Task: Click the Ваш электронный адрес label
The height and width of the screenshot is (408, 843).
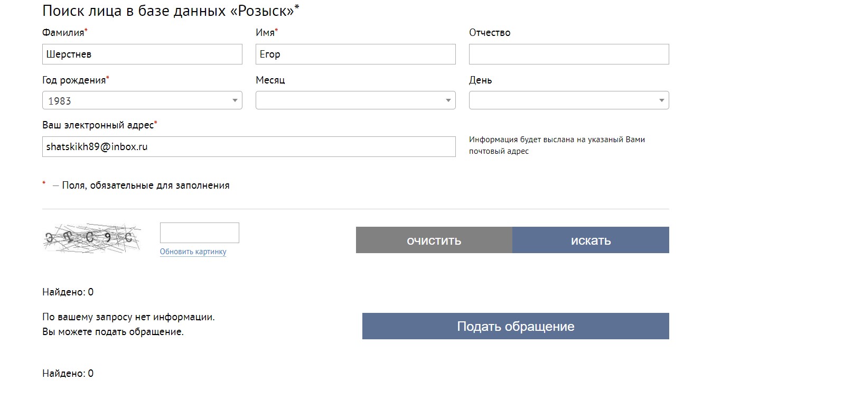Action: coord(98,125)
